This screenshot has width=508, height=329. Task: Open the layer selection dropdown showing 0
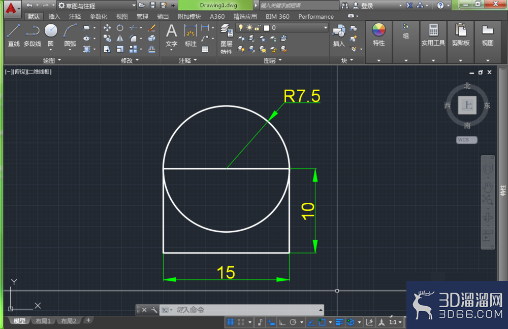coord(282,28)
